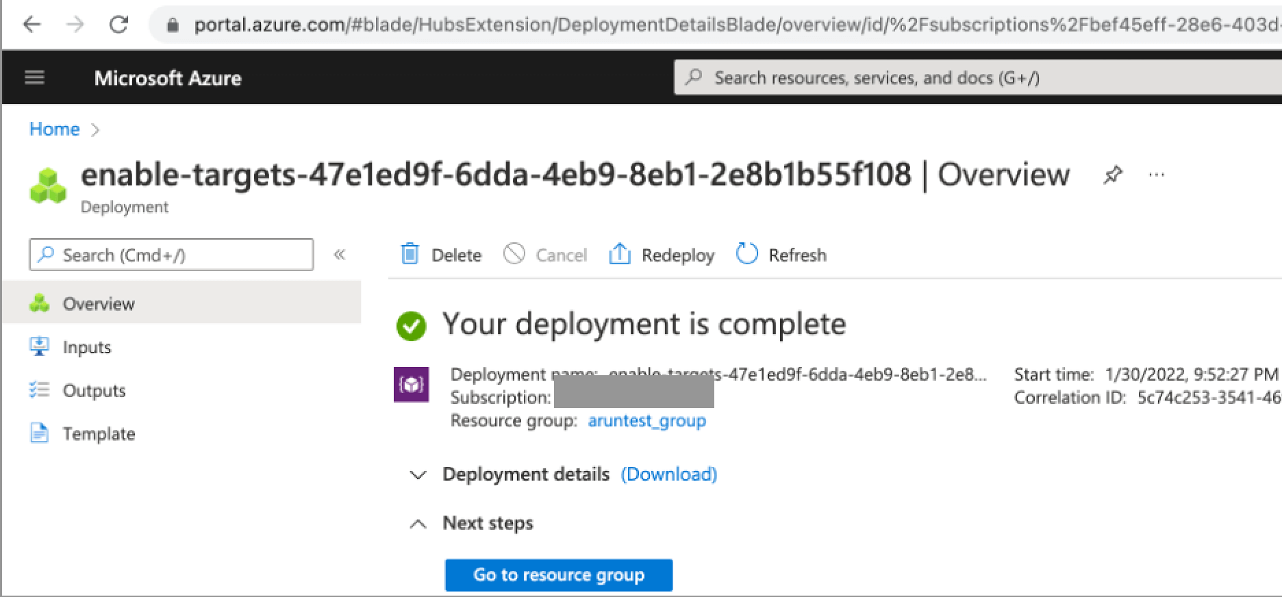Reload the page with browser refresh
The image size is (1282, 597).
point(119,25)
